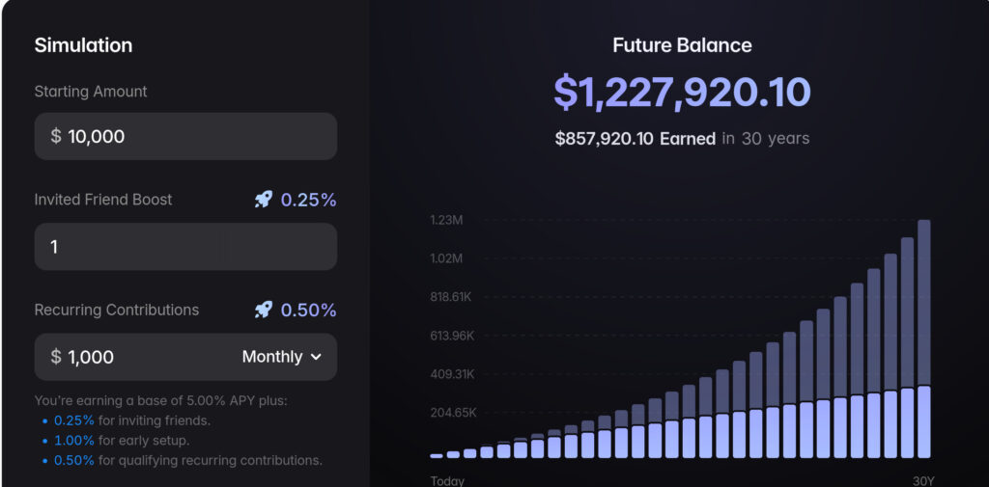Viewport: 989px width, 487px height.
Task: Click the 1.23M axis label
Action: [446, 220]
